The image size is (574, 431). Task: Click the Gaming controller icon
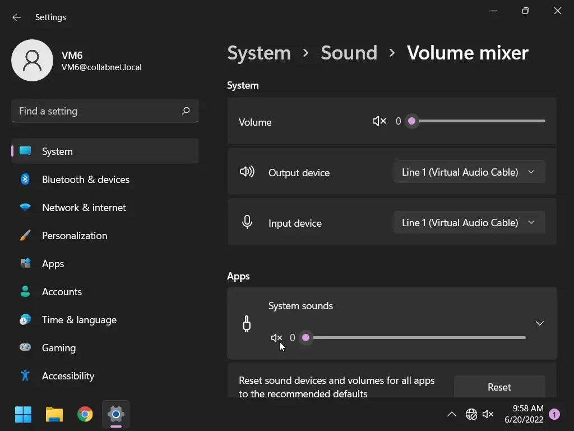click(25, 348)
